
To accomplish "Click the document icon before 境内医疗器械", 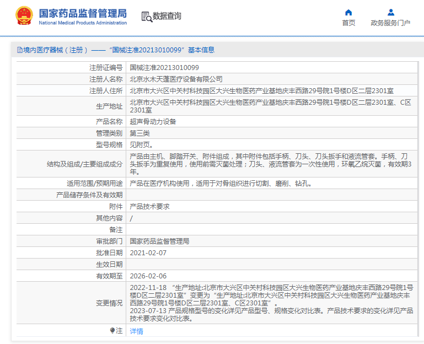I will pyautogui.click(x=19, y=50).
